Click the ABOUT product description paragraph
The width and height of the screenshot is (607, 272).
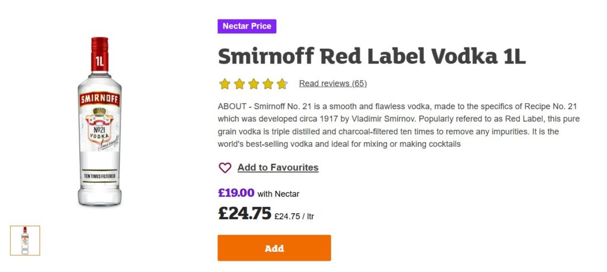397,125
